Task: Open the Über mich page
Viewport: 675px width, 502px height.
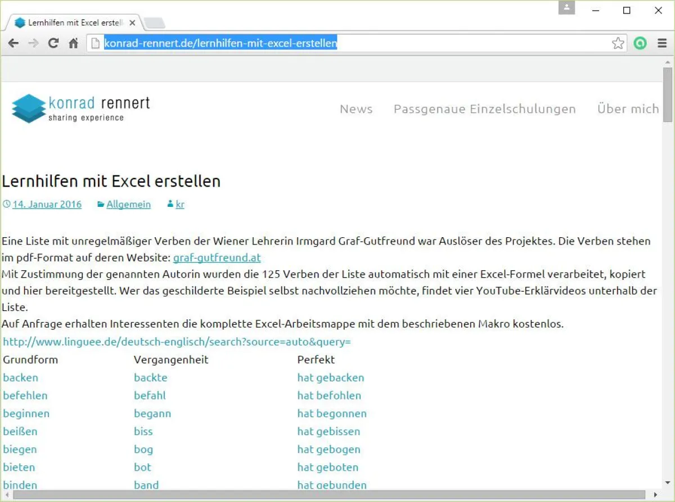Action: coord(628,109)
